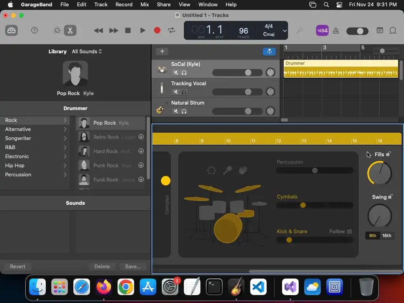This screenshot has height=303, width=404.
Task: Download Funk Rock Jesse drummer
Action: (x=141, y=180)
